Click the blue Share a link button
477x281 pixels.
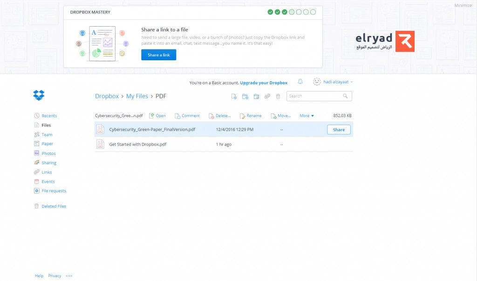point(158,55)
